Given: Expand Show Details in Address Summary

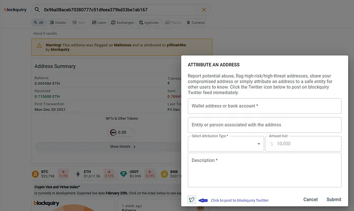Looking at the screenshot, I should 122,147.
